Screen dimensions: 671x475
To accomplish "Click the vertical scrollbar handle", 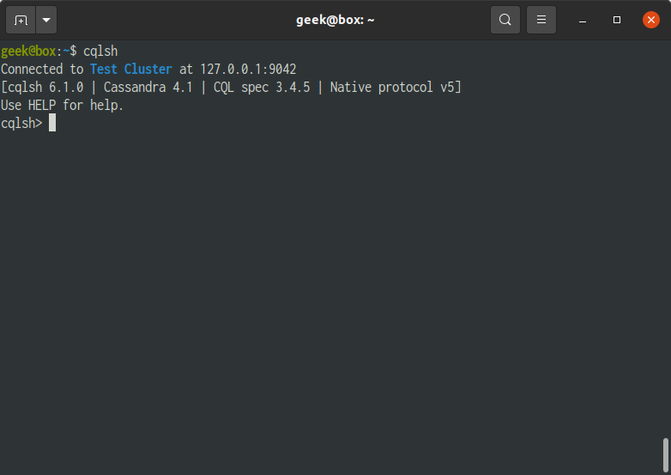I will [x=666, y=455].
